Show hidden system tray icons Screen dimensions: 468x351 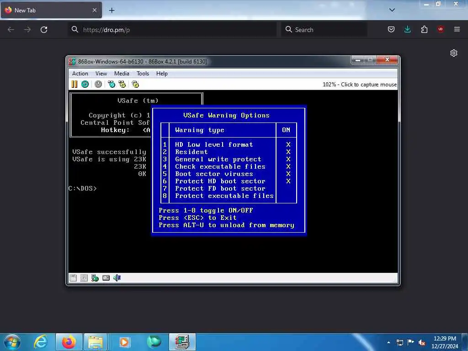[388, 342]
